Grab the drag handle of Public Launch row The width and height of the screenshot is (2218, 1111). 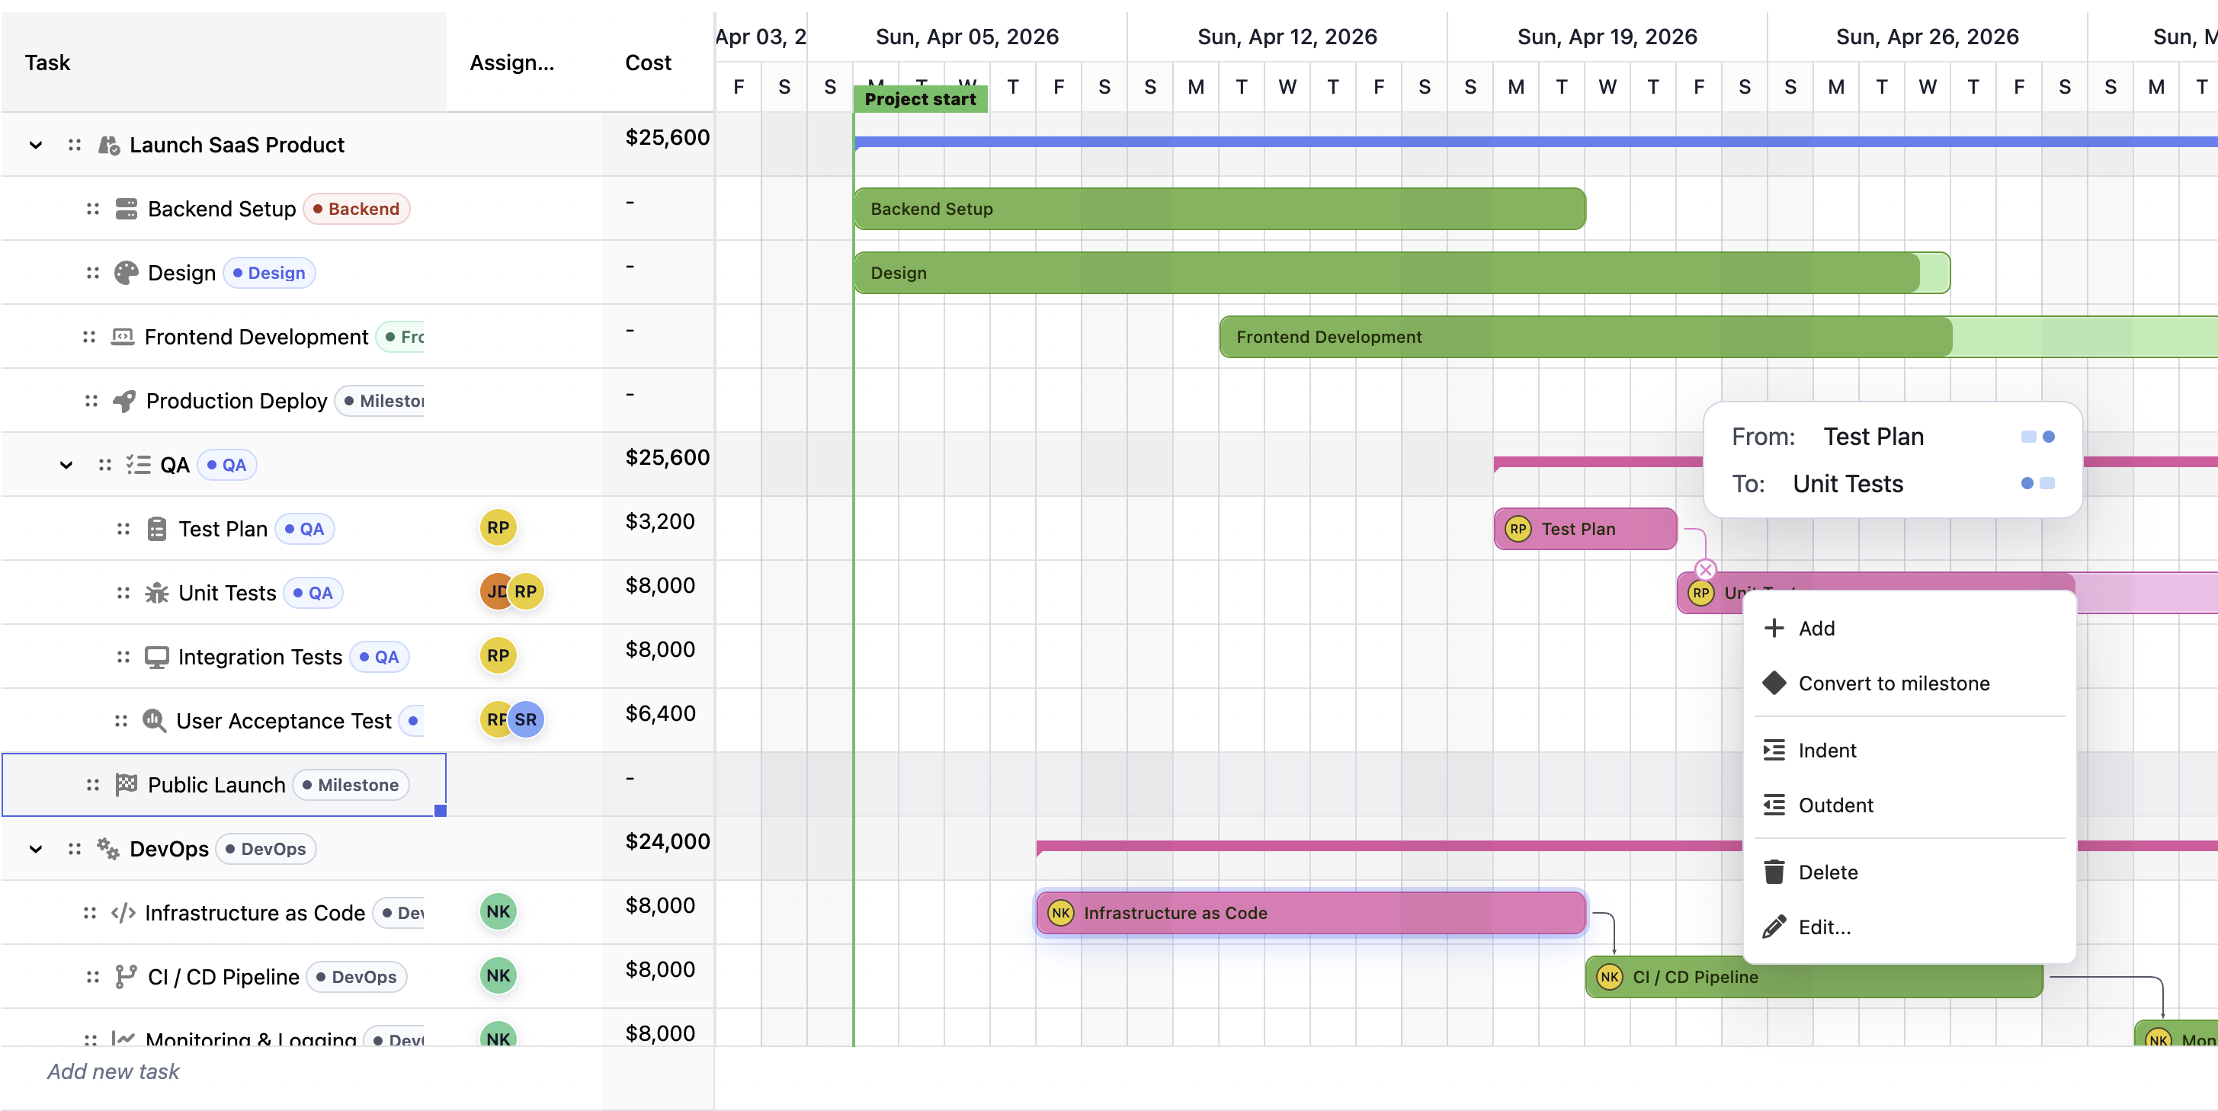tap(92, 785)
